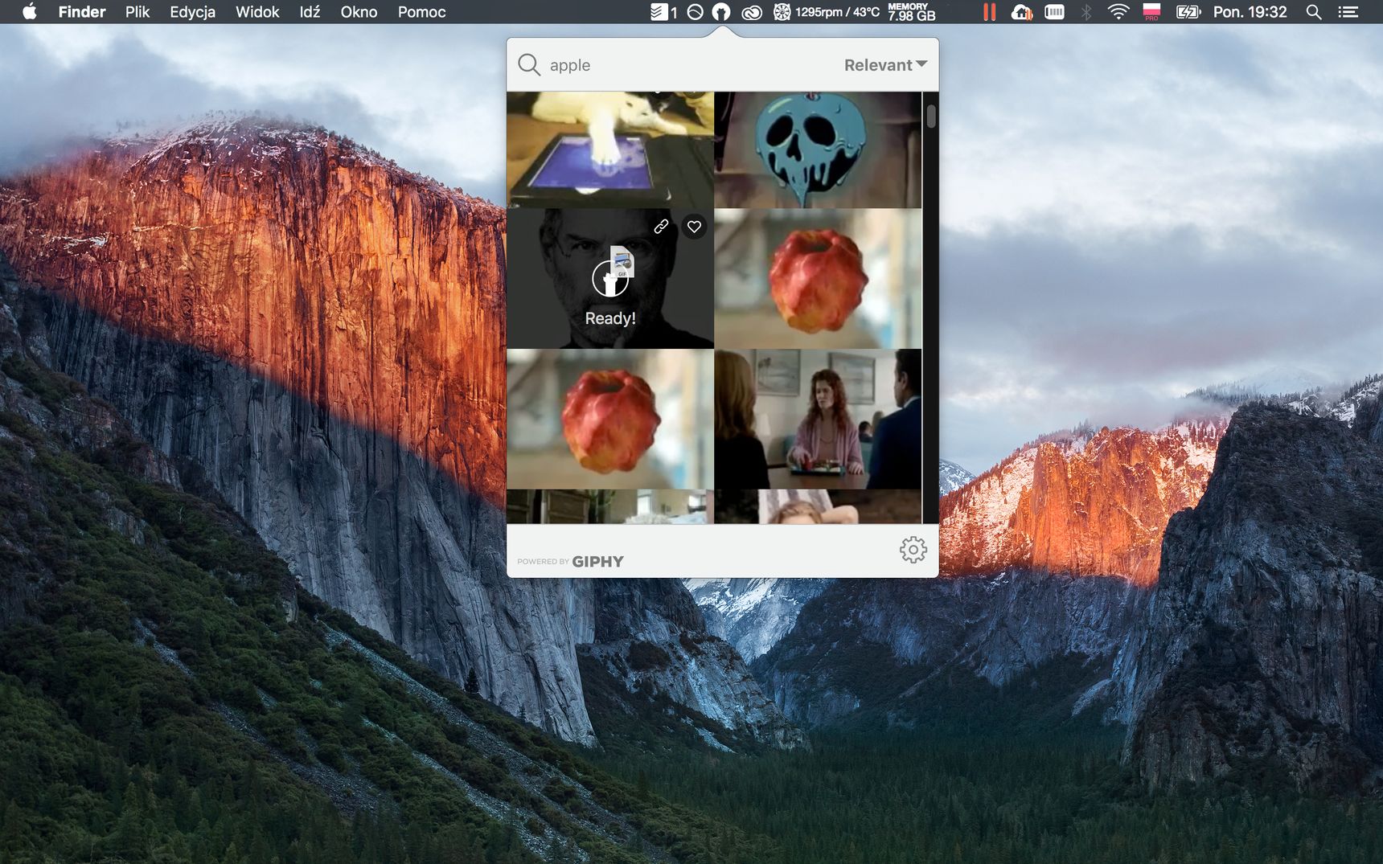
Task: Copy link of the Ready! GIF
Action: point(661,227)
